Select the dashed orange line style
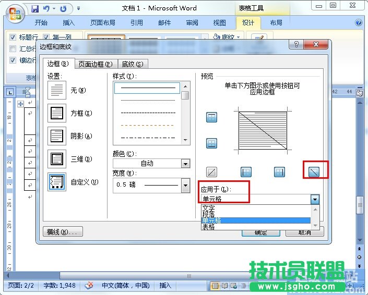Viewport: 368px width, 295px height. [148, 125]
